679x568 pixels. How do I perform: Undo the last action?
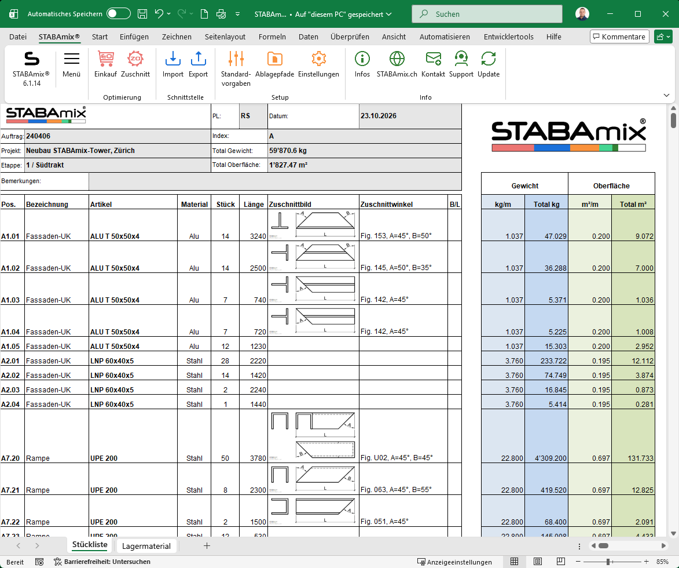tap(159, 14)
